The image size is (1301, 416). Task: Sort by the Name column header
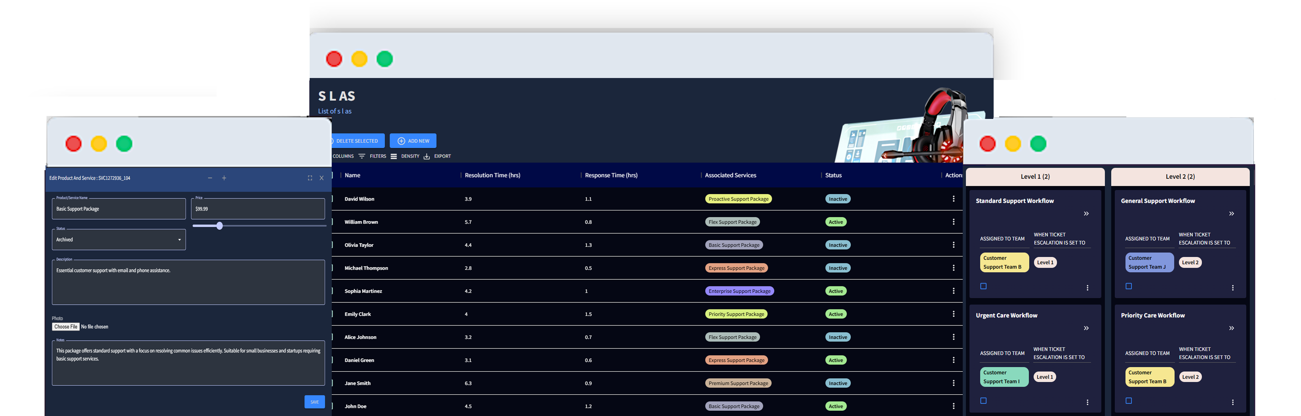(x=353, y=176)
